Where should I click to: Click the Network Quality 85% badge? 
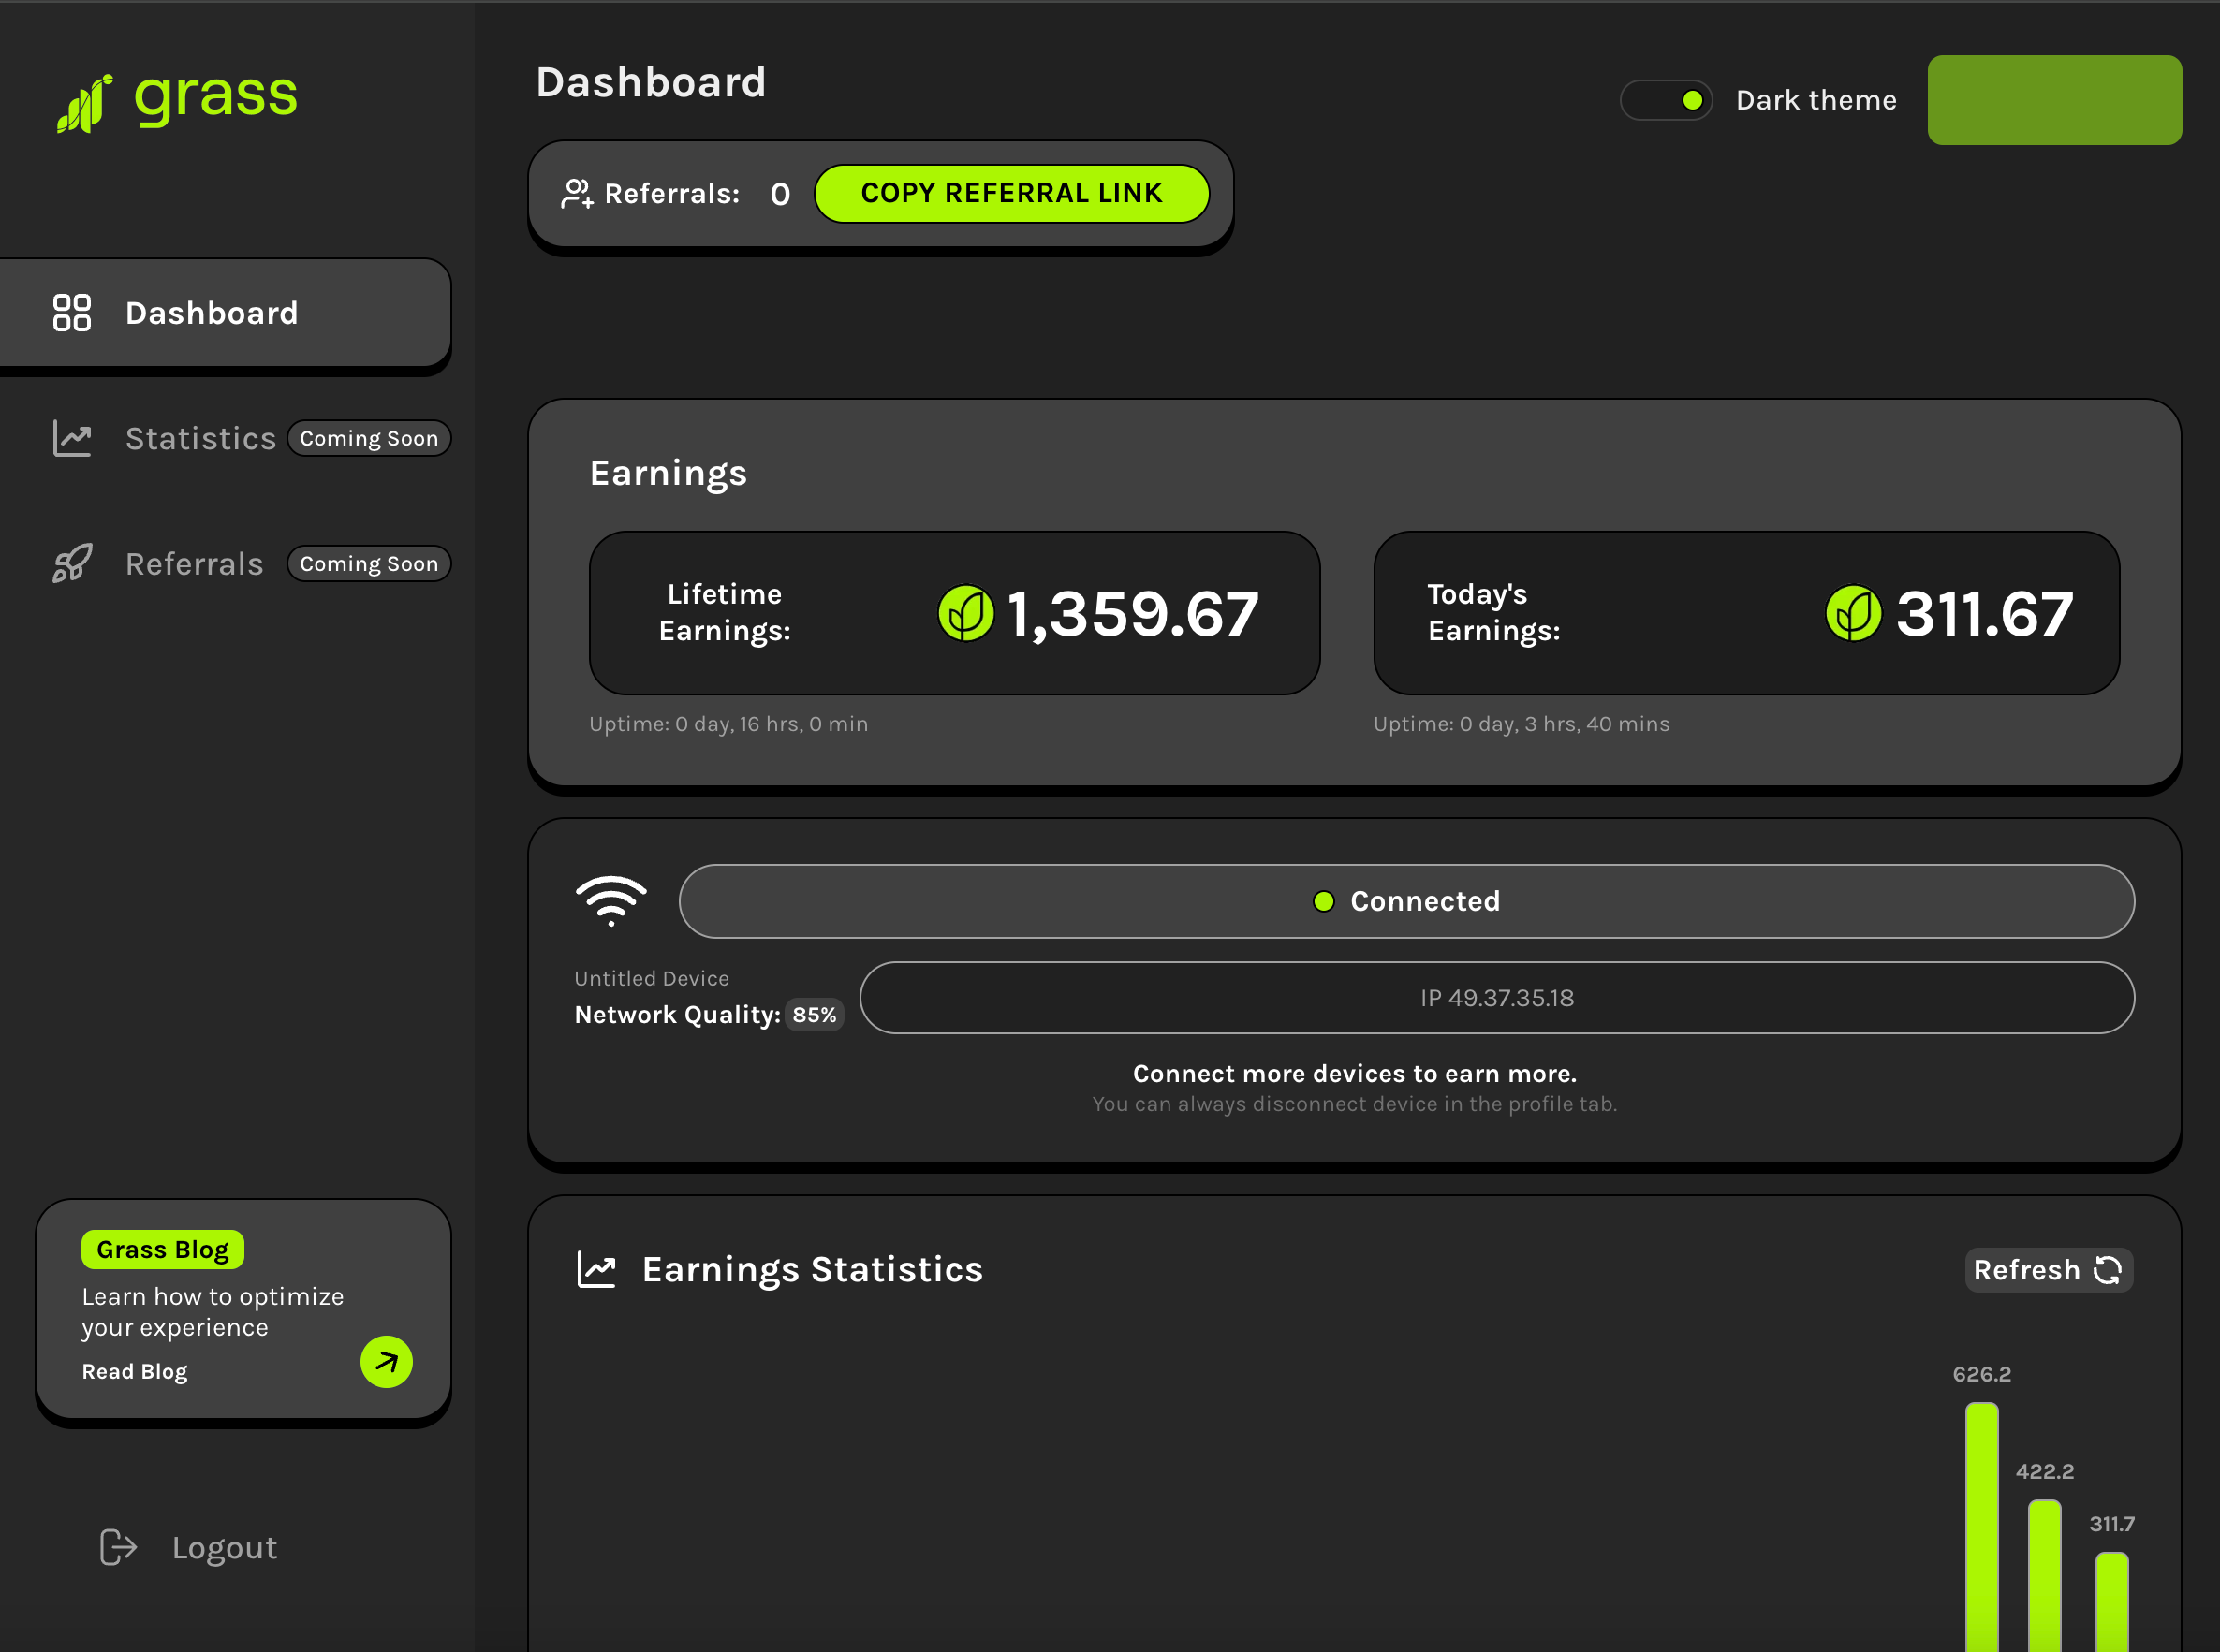(x=815, y=1014)
